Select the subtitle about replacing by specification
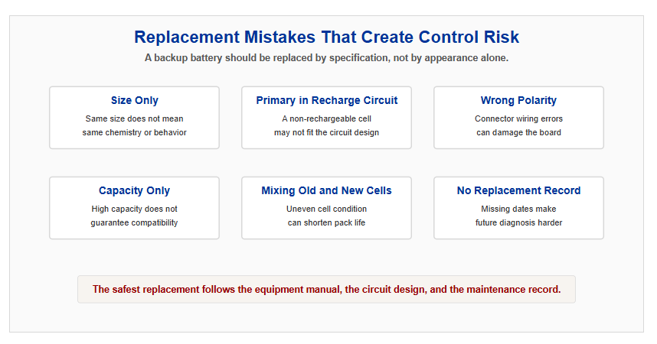Image resolution: width=657 pixels, height=344 pixels. pos(326,58)
